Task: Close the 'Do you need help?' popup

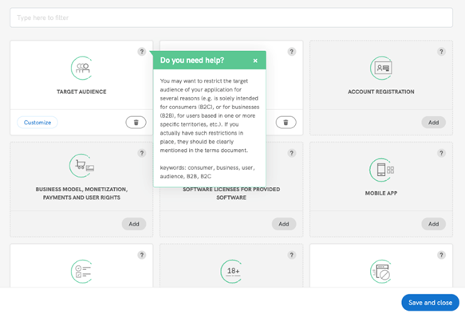Action: [x=255, y=61]
